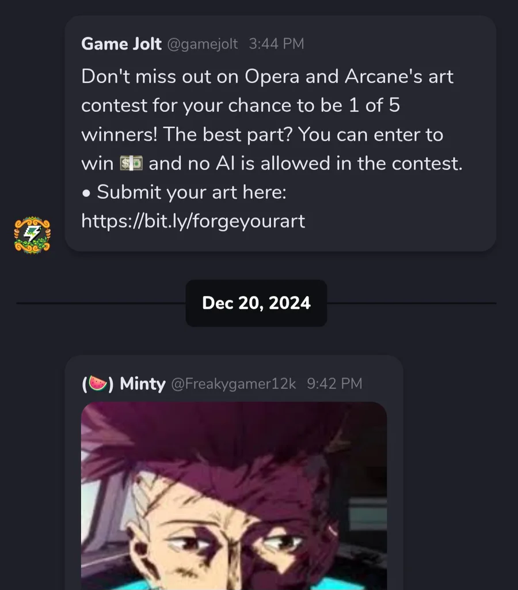Open Minty's anime character image
Screen dimensions: 518x590
pos(234,496)
